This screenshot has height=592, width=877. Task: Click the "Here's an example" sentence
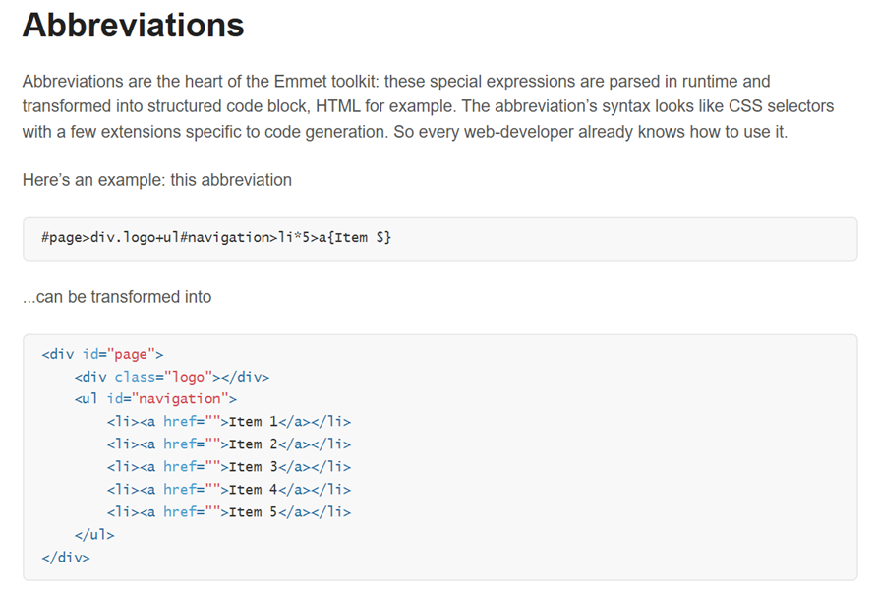click(x=156, y=180)
